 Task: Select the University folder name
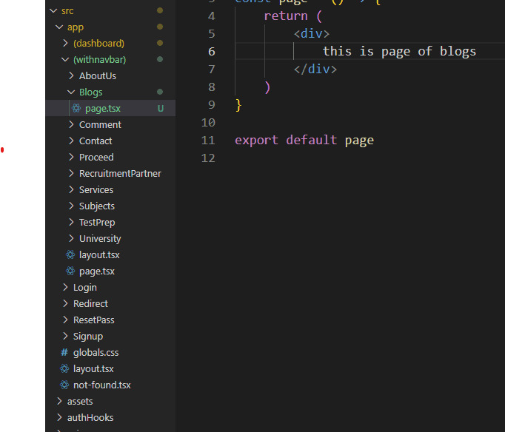click(x=100, y=239)
